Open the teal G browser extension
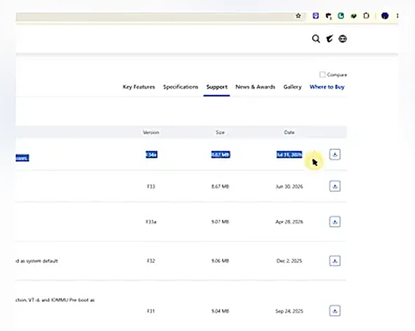This screenshot has height=331, width=415. (341, 16)
